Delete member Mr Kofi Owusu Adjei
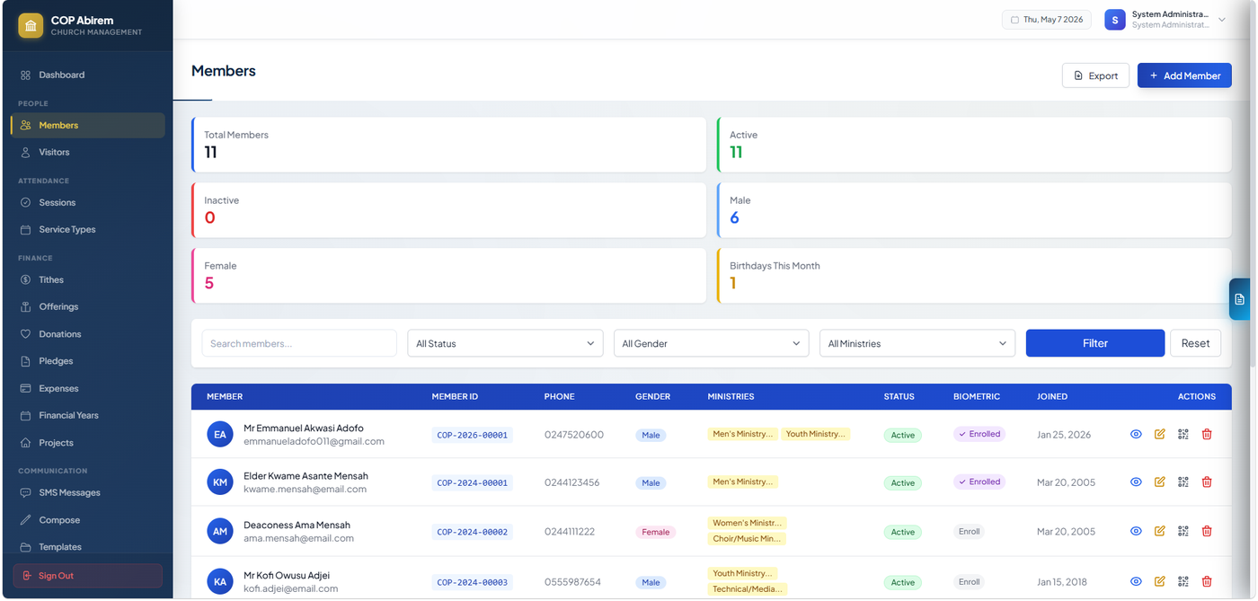Screen dimensions: 1258x601 point(1207,581)
